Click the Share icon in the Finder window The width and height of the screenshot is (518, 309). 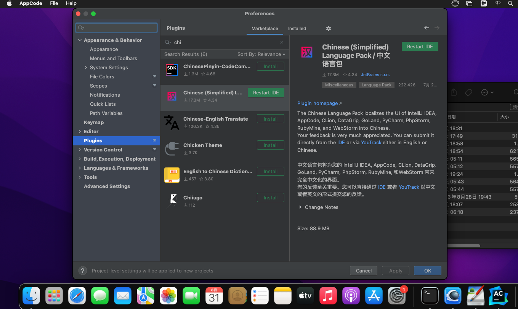(454, 92)
